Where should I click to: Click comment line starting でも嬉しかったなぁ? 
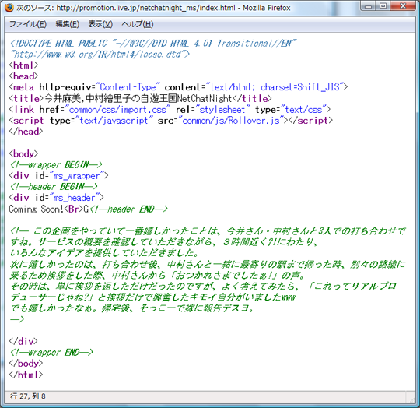[132, 308]
